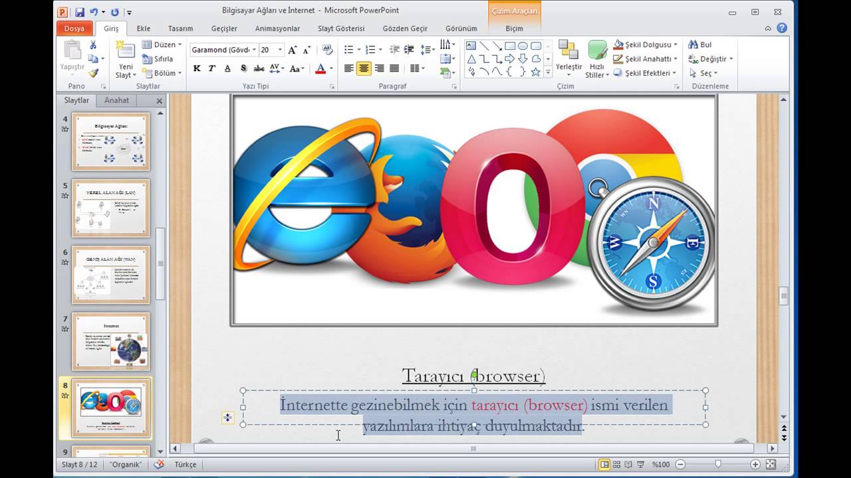The height and width of the screenshot is (478, 851).
Task: Toggle bold K formatting
Action: pos(197,68)
